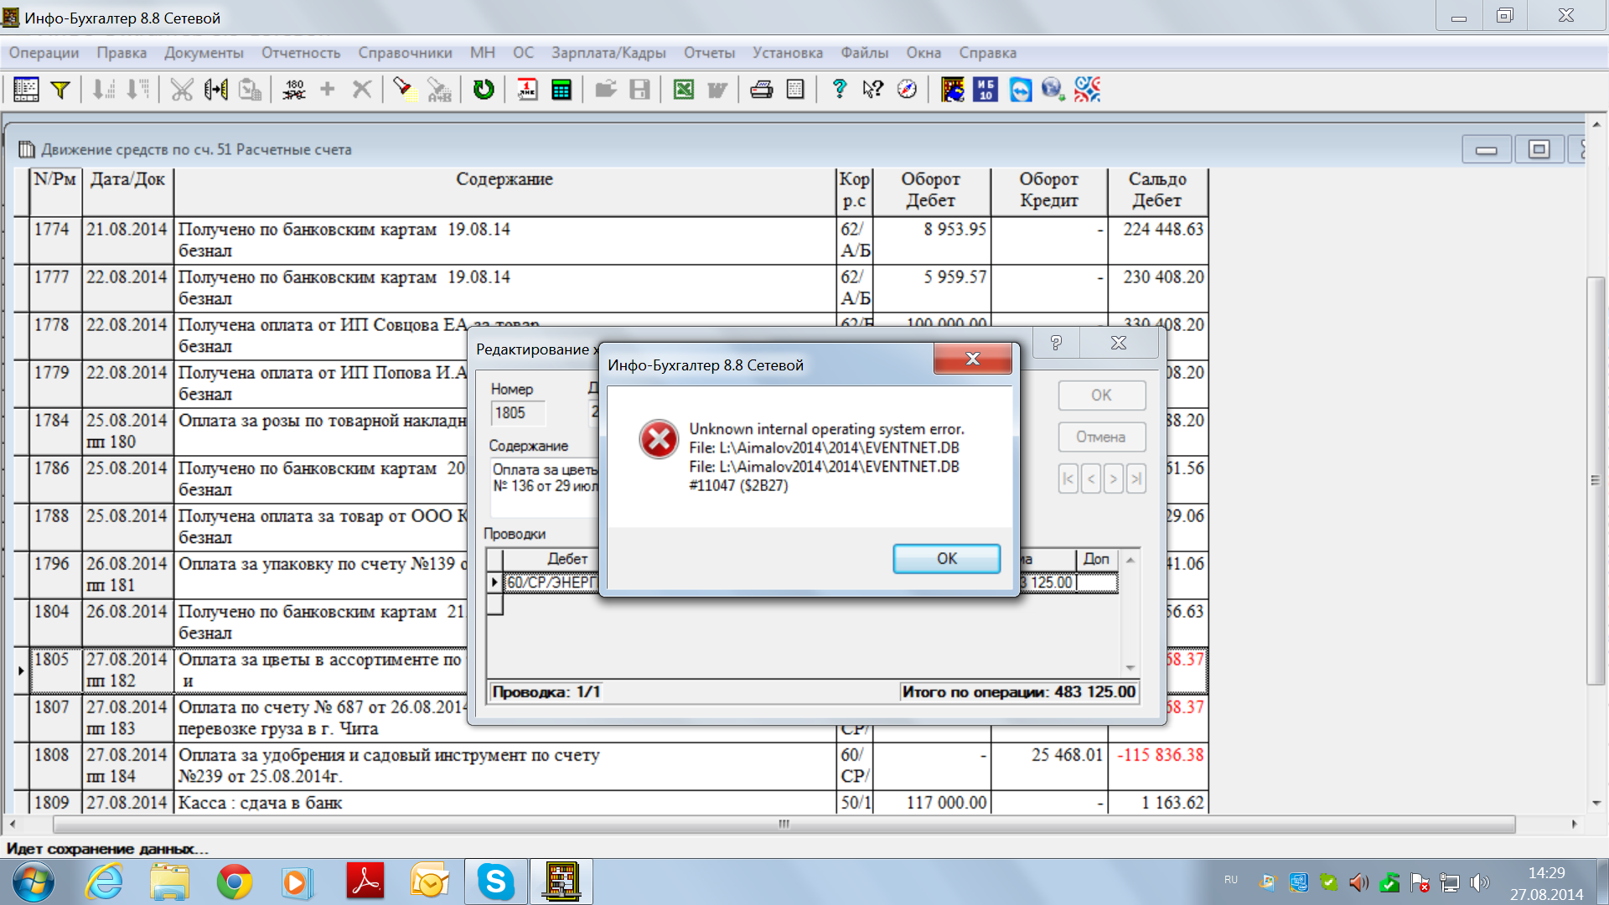Open the calendar date icon
This screenshot has height=905, width=1609.
pyautogui.click(x=527, y=89)
